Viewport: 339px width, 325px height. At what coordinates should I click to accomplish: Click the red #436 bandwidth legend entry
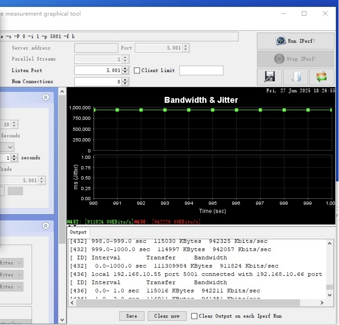167,222
